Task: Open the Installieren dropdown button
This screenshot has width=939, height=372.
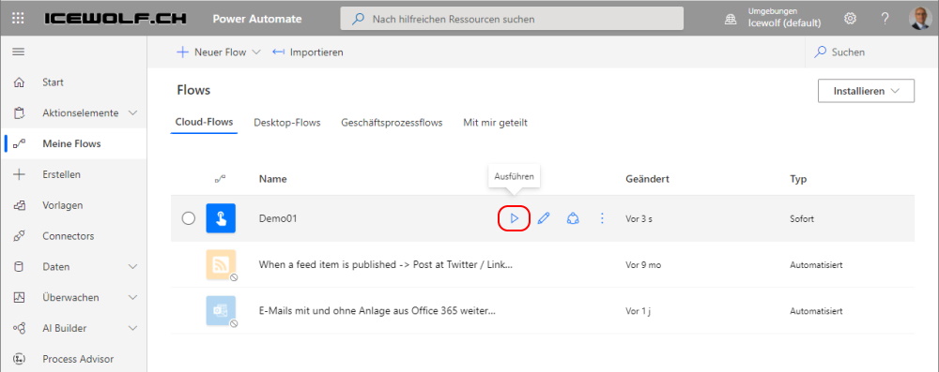Action: 866,91
